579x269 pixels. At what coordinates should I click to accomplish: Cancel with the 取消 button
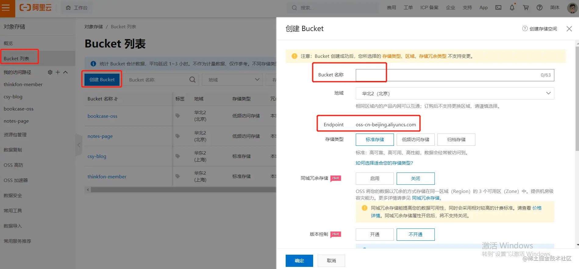pos(331,261)
